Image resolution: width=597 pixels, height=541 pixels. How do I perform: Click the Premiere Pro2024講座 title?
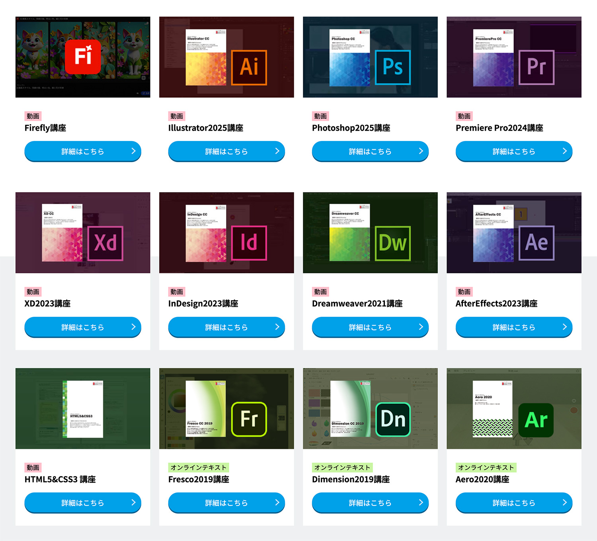pyautogui.click(x=499, y=128)
